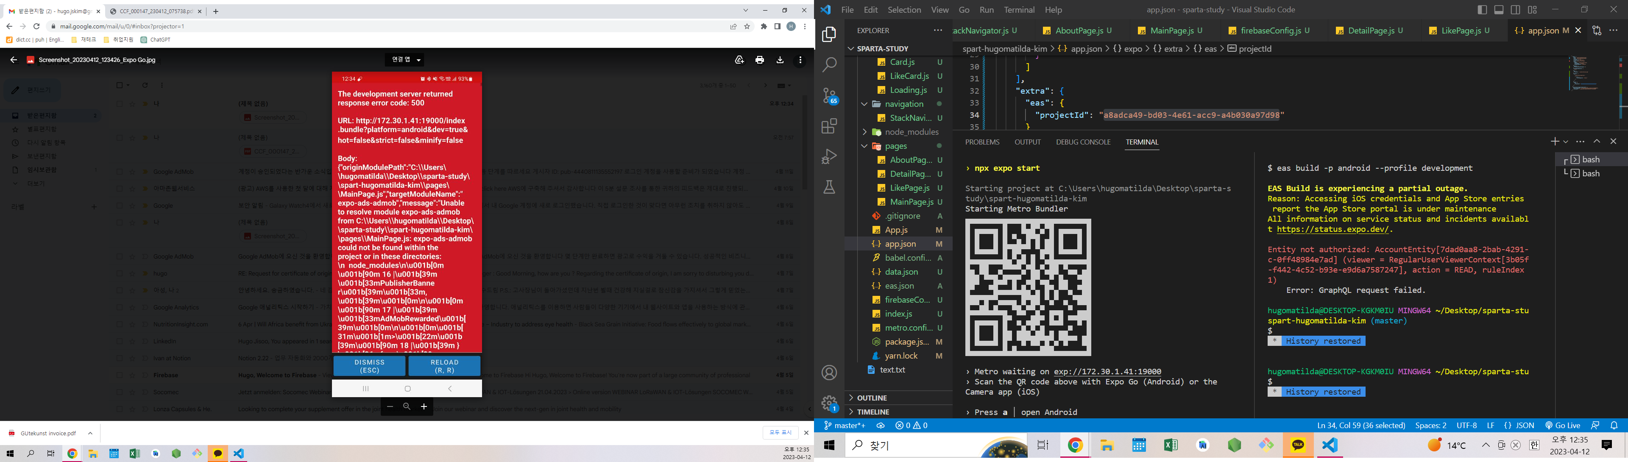
Task: Zoom in on the previewed screenshot
Action: [424, 406]
